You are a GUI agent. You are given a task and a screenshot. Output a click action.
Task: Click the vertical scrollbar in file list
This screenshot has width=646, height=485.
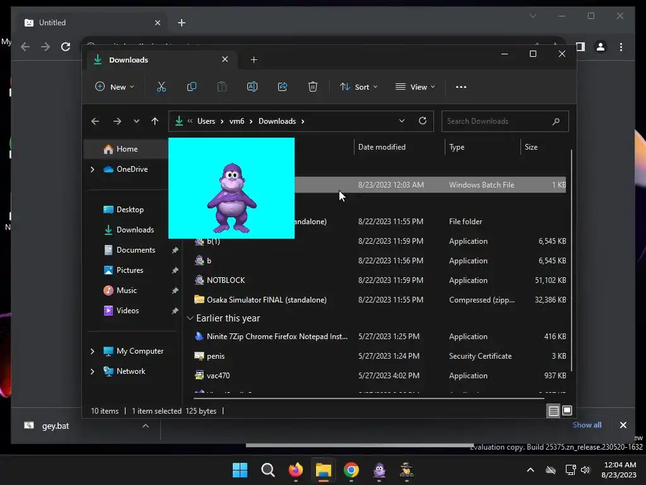click(572, 261)
